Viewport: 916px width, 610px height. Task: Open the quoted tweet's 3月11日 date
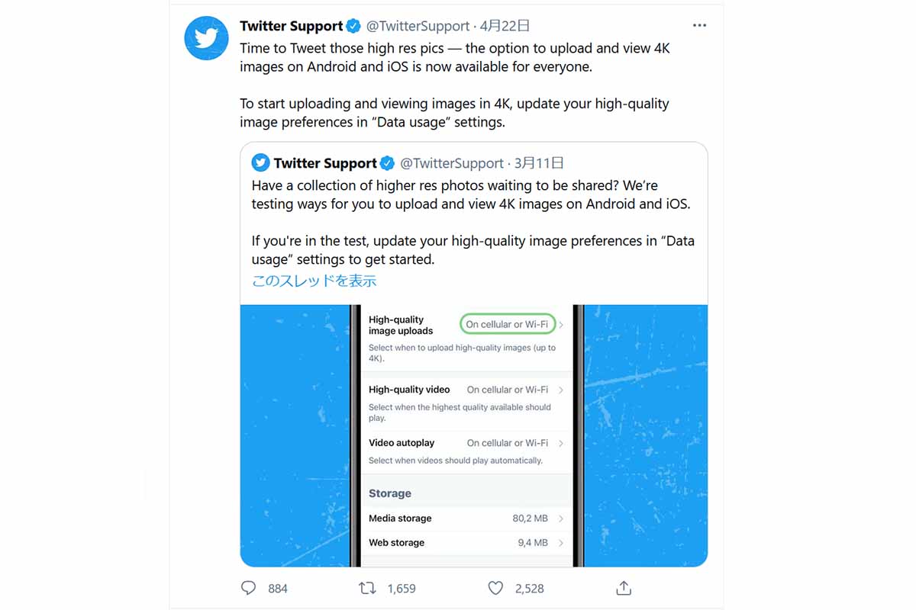539,163
